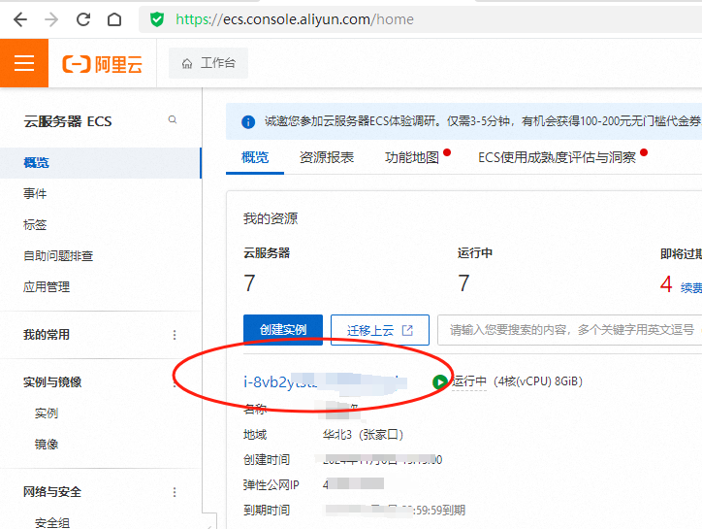702x529 pixels.
Task: Open 镜像 under 实例与镜像
Action: (x=47, y=445)
